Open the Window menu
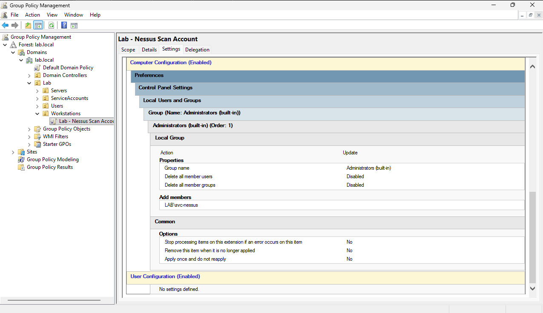543x313 pixels. (74, 15)
